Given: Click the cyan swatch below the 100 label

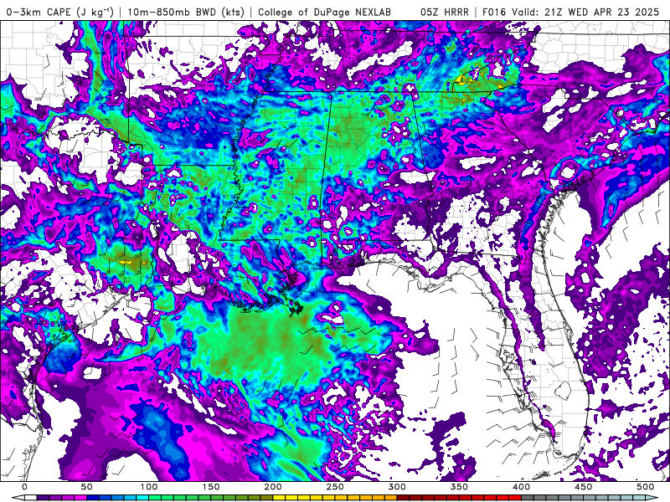Looking at the screenshot, I should tap(142, 498).
